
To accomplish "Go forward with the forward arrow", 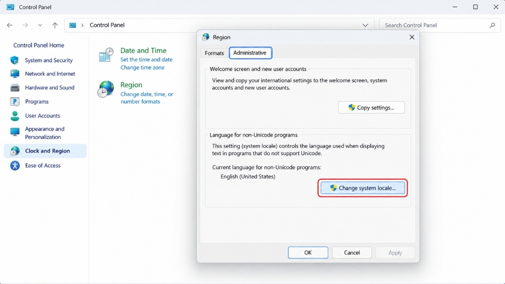I will point(25,25).
